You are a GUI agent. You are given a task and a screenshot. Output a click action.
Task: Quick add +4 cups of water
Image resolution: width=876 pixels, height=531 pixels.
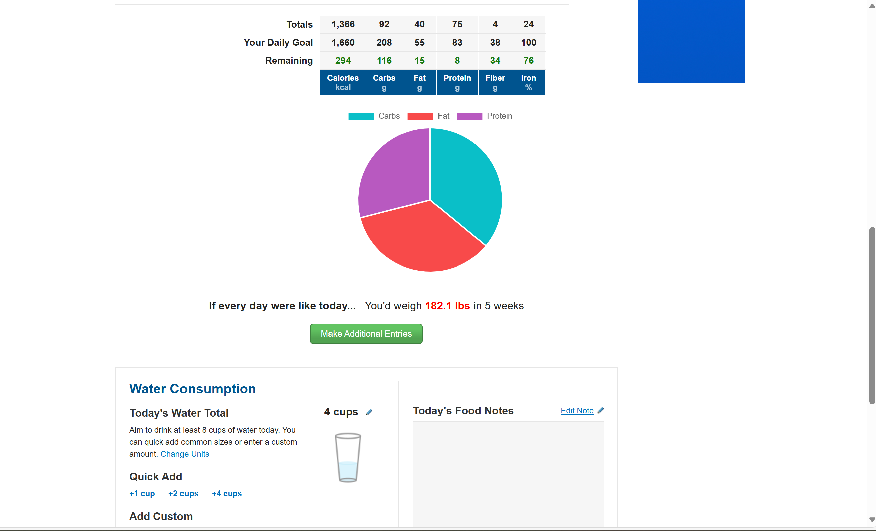(x=227, y=493)
